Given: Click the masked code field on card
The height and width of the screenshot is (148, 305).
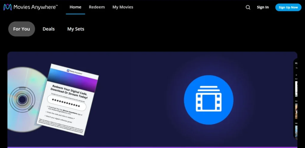Looking at the screenshot, I should pyautogui.click(x=66, y=103).
